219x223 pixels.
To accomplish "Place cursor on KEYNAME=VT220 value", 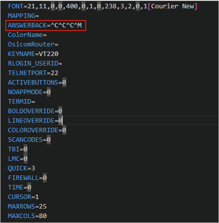I will (x=48, y=54).
